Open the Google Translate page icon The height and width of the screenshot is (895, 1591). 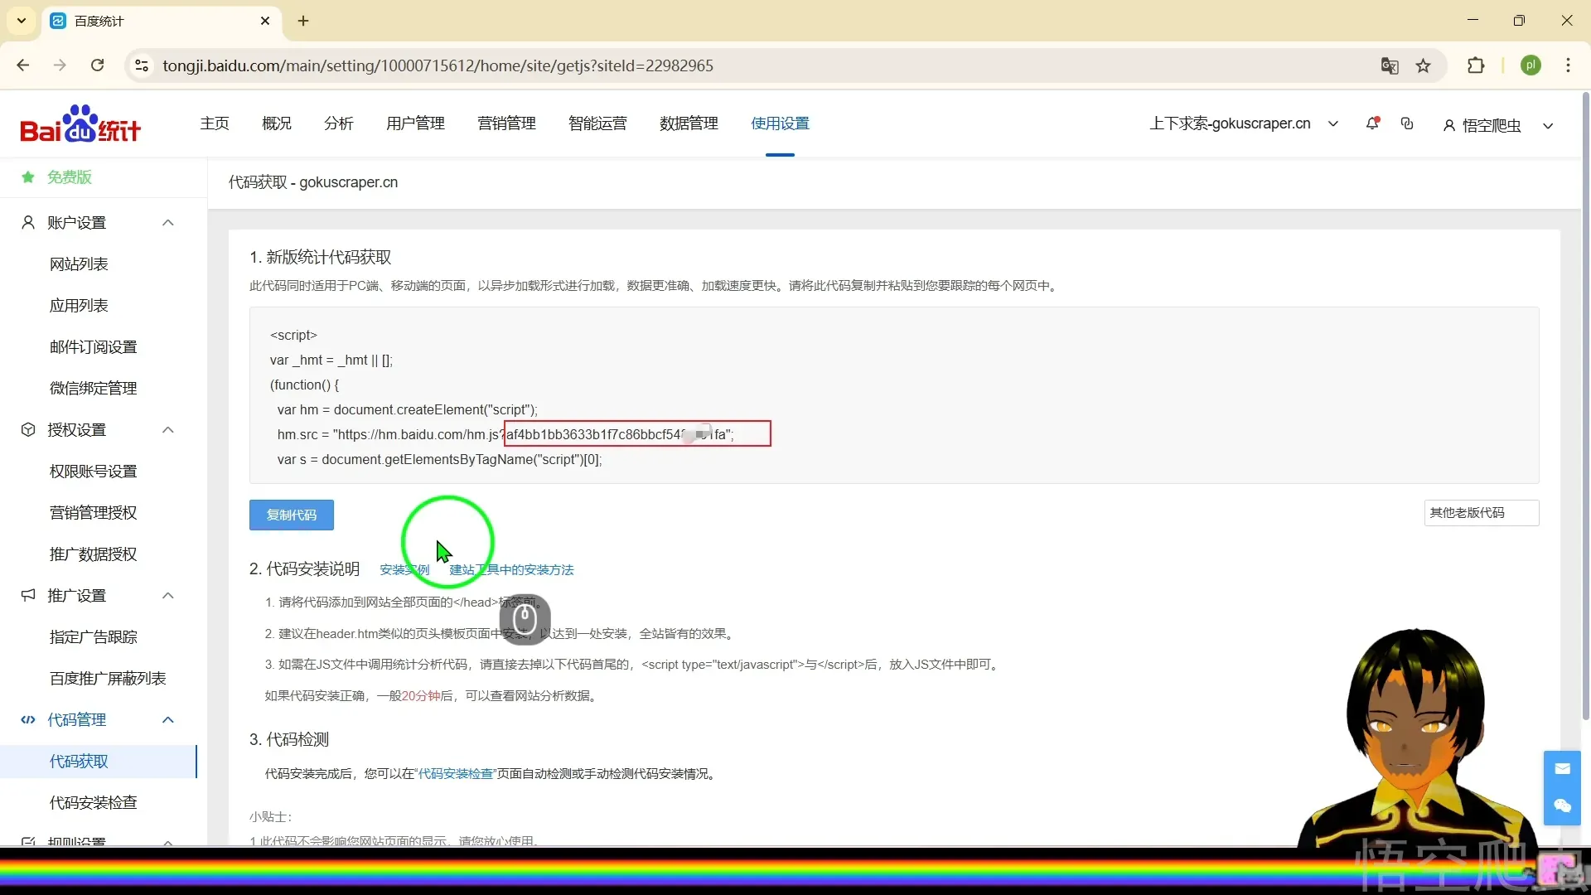point(1390,65)
